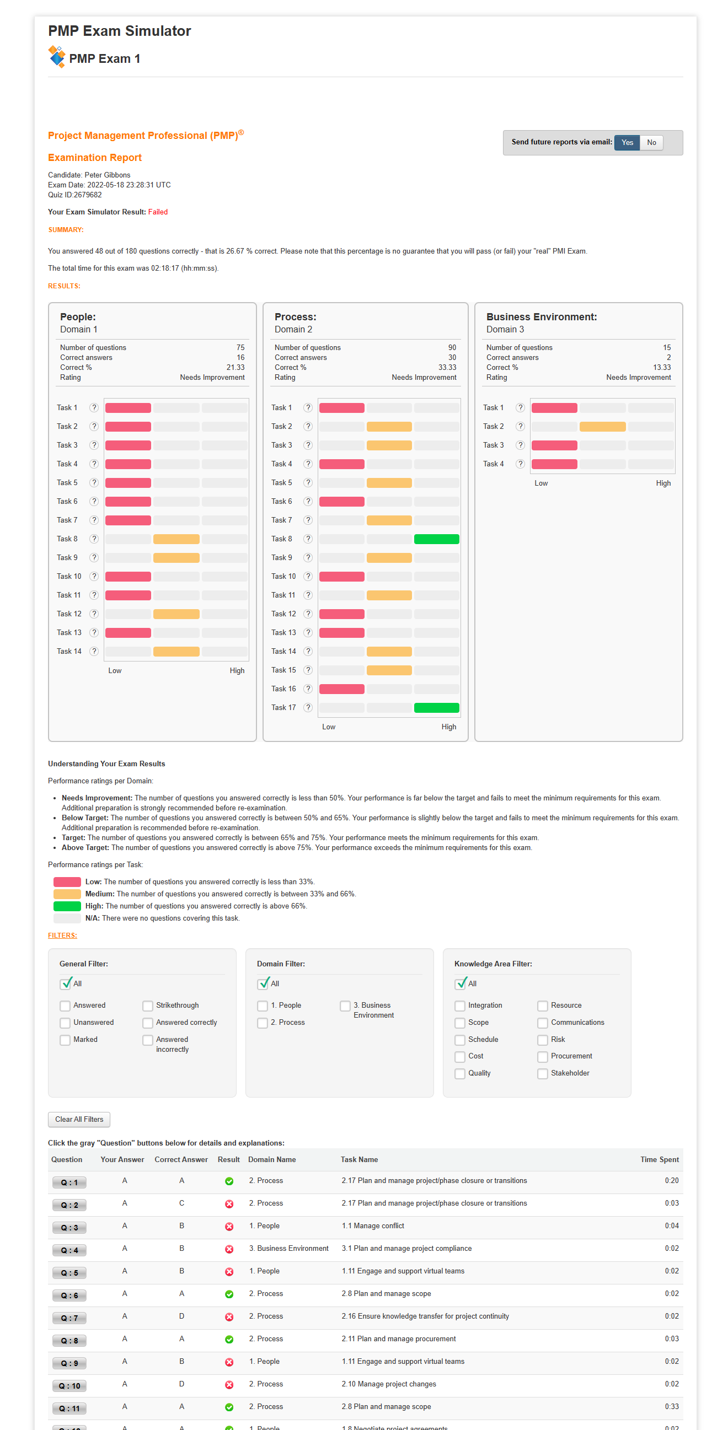The width and height of the screenshot is (728, 1430).
Task: Uncheck All in Domain Filter
Action: [x=263, y=983]
